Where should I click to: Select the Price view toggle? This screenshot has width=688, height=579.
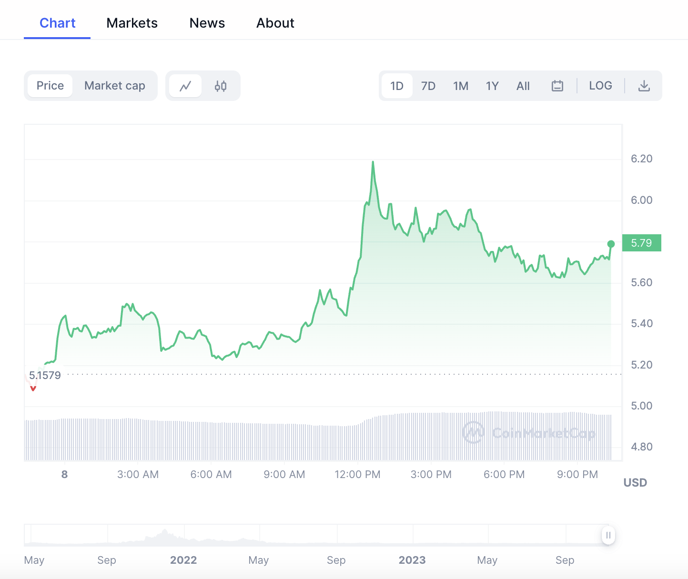tap(50, 86)
